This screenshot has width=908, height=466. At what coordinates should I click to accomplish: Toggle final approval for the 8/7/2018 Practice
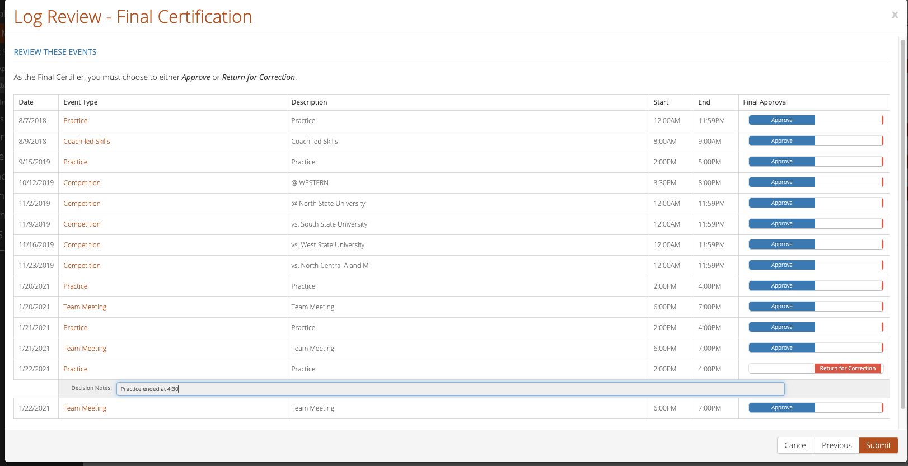click(816, 120)
